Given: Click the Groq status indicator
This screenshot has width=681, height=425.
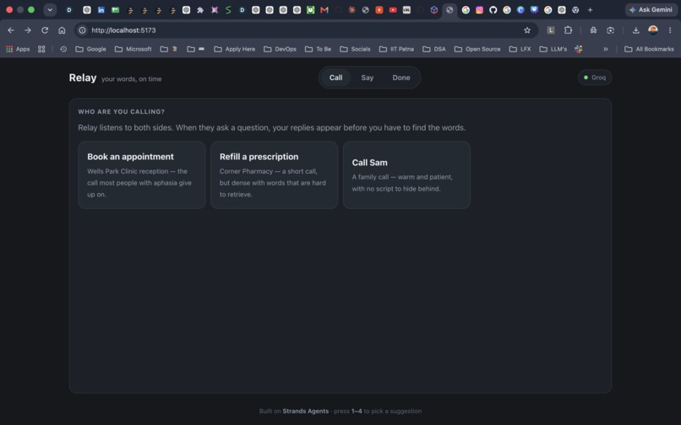Looking at the screenshot, I should click(595, 78).
